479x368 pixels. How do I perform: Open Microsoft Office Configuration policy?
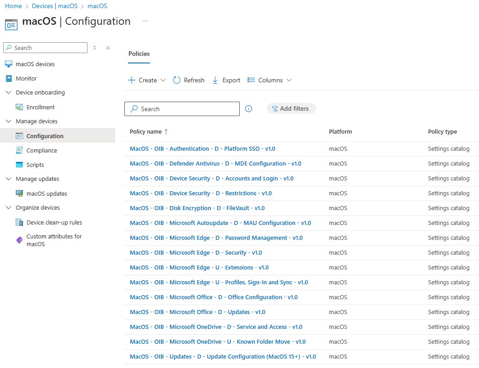(214, 297)
